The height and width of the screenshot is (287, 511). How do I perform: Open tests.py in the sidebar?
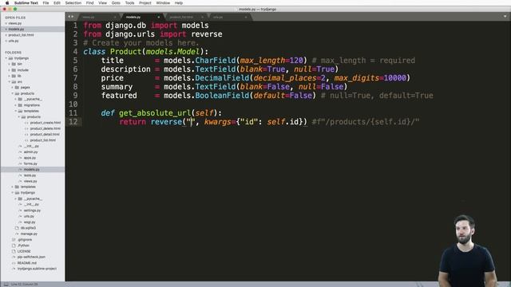click(30, 175)
